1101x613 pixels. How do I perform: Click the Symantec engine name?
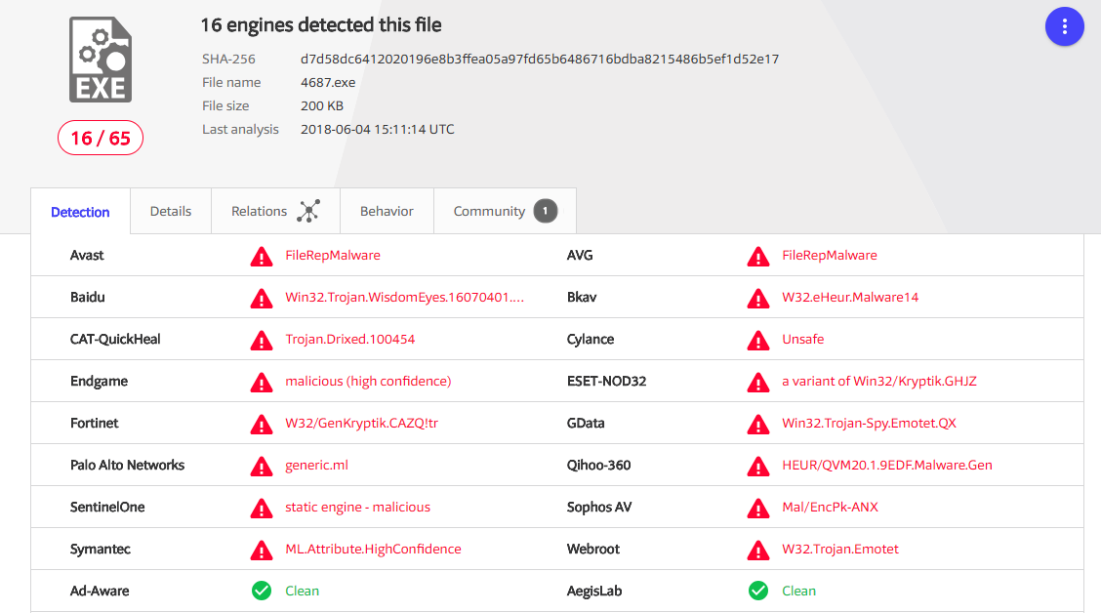pos(101,550)
